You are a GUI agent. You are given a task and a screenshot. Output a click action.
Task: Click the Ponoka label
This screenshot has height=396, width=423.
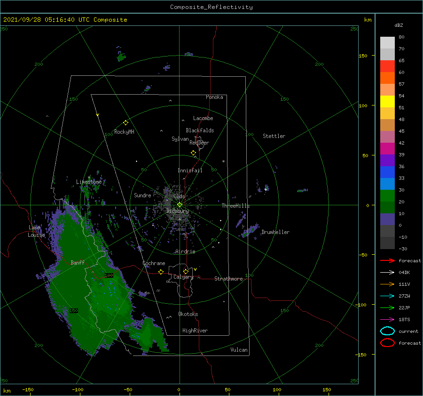pyautogui.click(x=214, y=97)
